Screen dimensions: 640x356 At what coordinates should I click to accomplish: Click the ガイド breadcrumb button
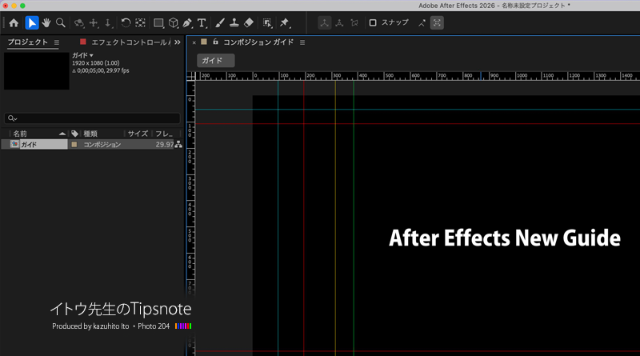(x=215, y=61)
